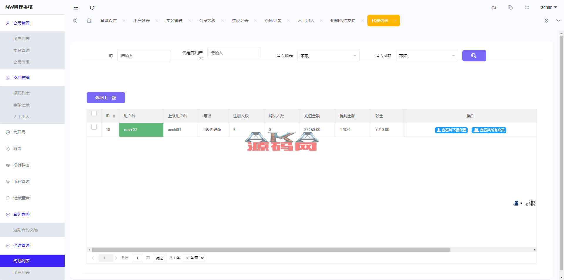Screen dimensions: 564x280
Task: Click the sidebar collapse menu icon
Action: pyautogui.click(x=76, y=8)
